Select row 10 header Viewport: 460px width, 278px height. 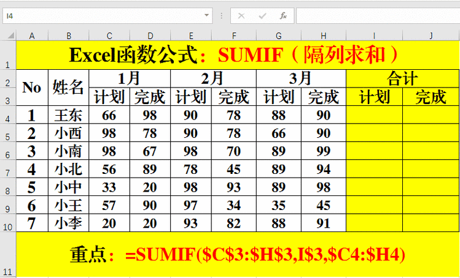click(8, 223)
